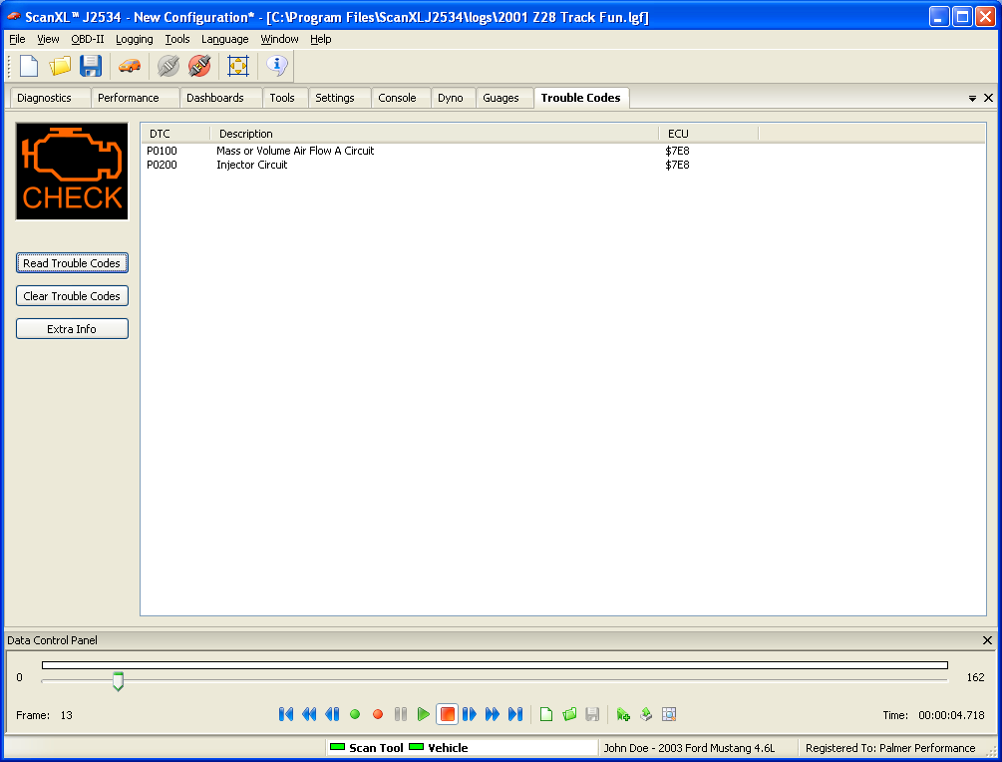The height and width of the screenshot is (762, 1002).
Task: Click the Extra Info button
Action: coord(72,329)
